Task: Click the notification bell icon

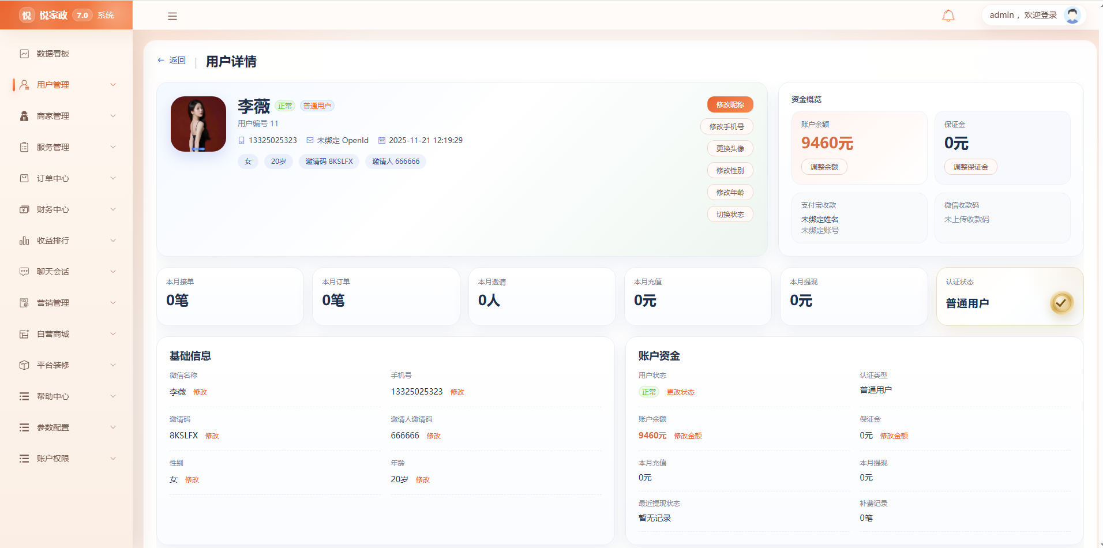Action: (x=948, y=16)
